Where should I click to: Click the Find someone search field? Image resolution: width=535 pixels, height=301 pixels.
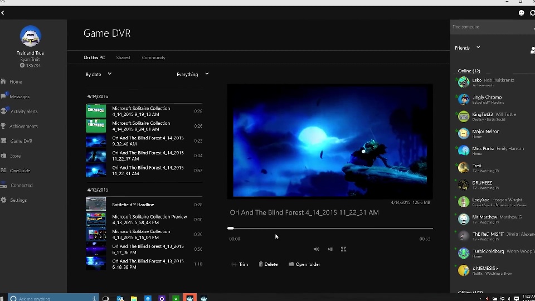pyautogui.click(x=492, y=27)
